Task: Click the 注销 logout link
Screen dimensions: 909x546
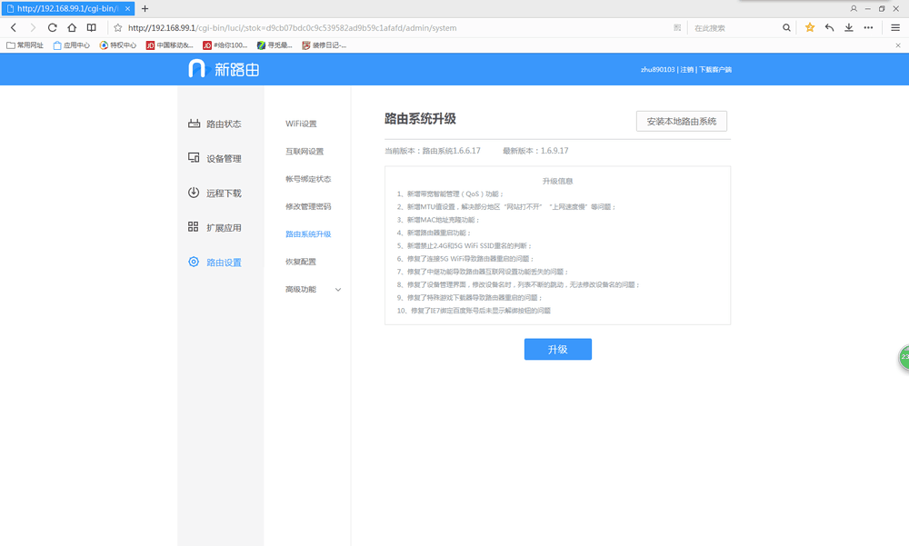Action: 687,69
